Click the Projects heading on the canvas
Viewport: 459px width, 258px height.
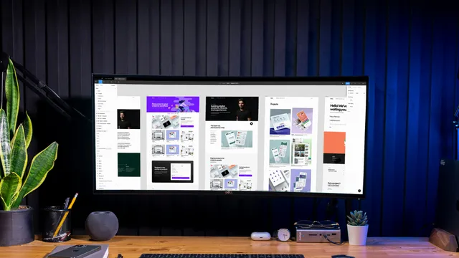[x=274, y=104]
